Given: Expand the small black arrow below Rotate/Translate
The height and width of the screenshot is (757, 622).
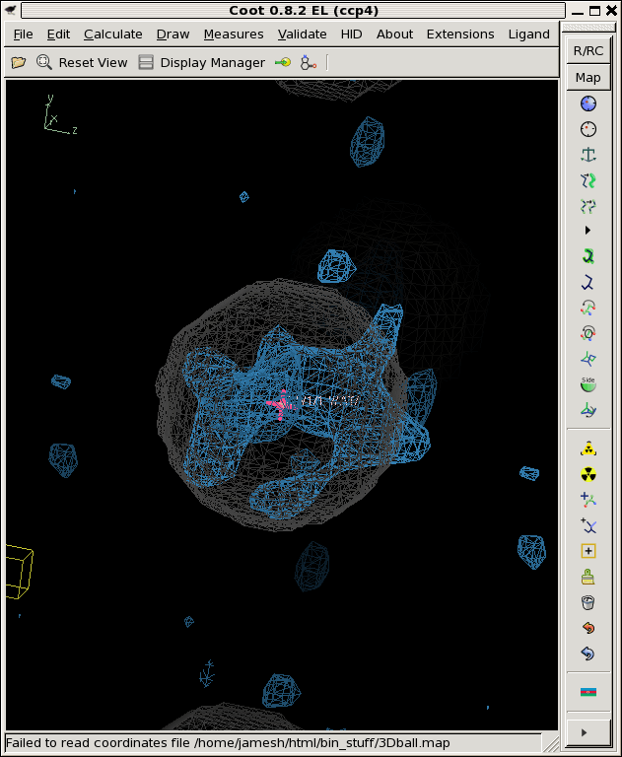Looking at the screenshot, I should (588, 231).
